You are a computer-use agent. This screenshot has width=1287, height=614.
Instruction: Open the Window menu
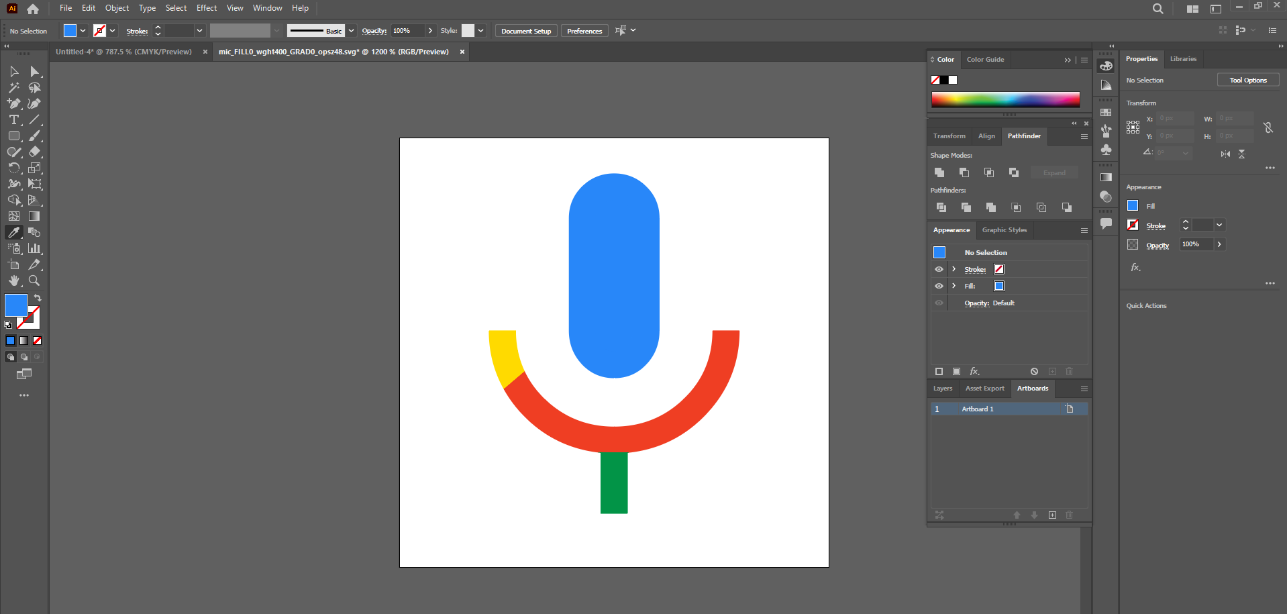click(x=267, y=8)
